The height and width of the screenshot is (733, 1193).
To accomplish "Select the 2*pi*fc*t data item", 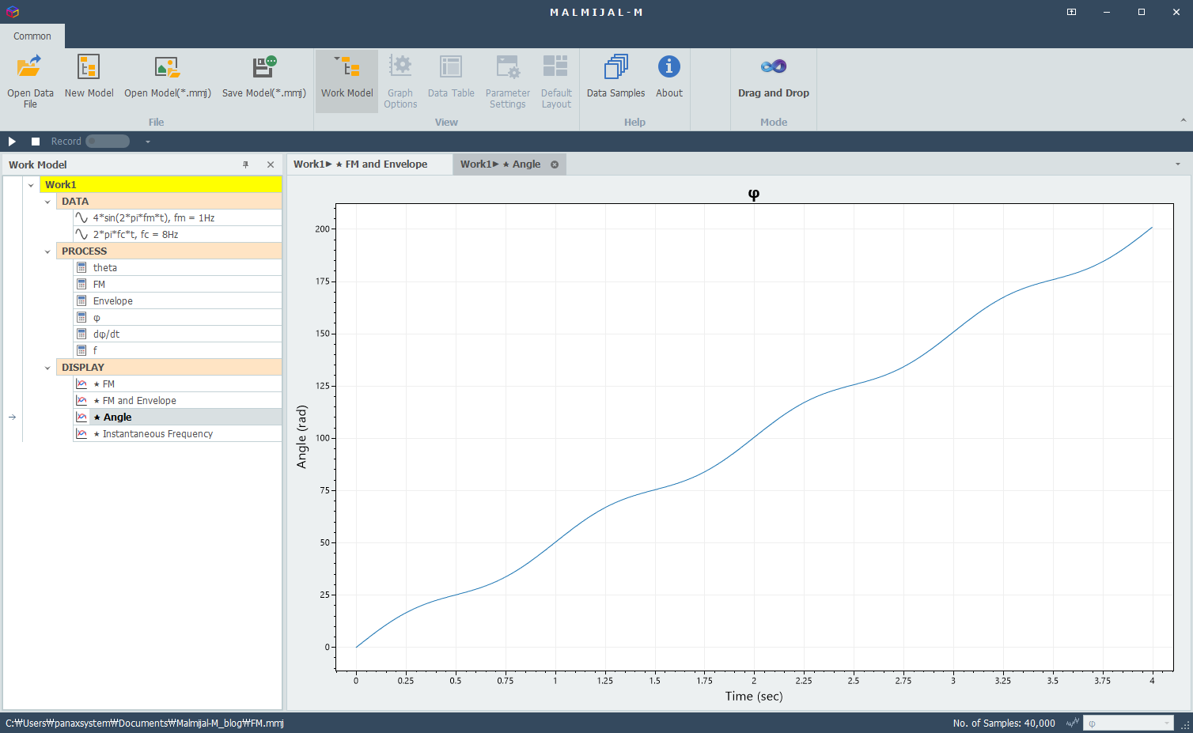I will click(177, 234).
